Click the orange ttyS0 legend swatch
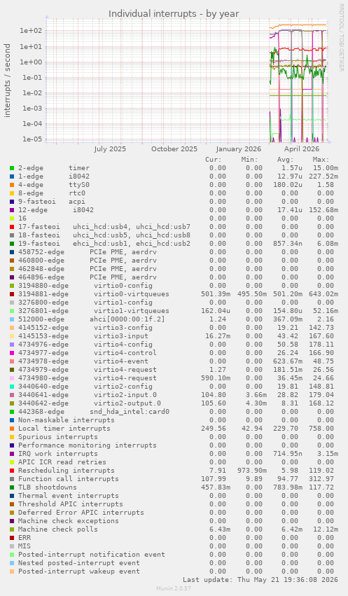The image size is (348, 596). click(x=12, y=185)
